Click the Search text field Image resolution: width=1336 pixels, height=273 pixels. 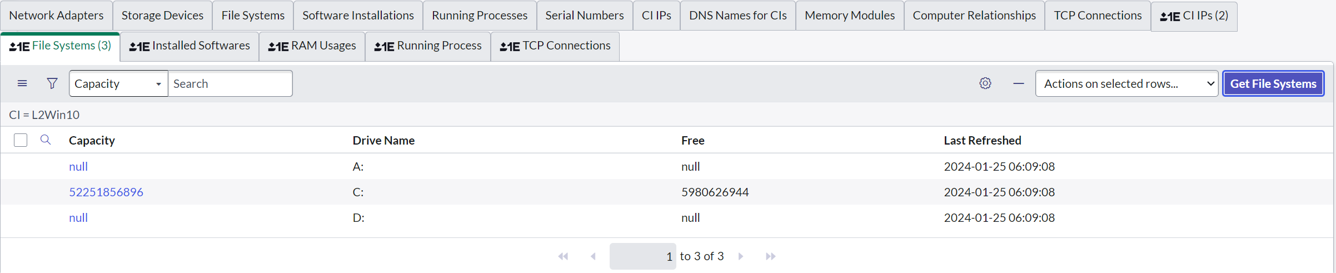[230, 83]
